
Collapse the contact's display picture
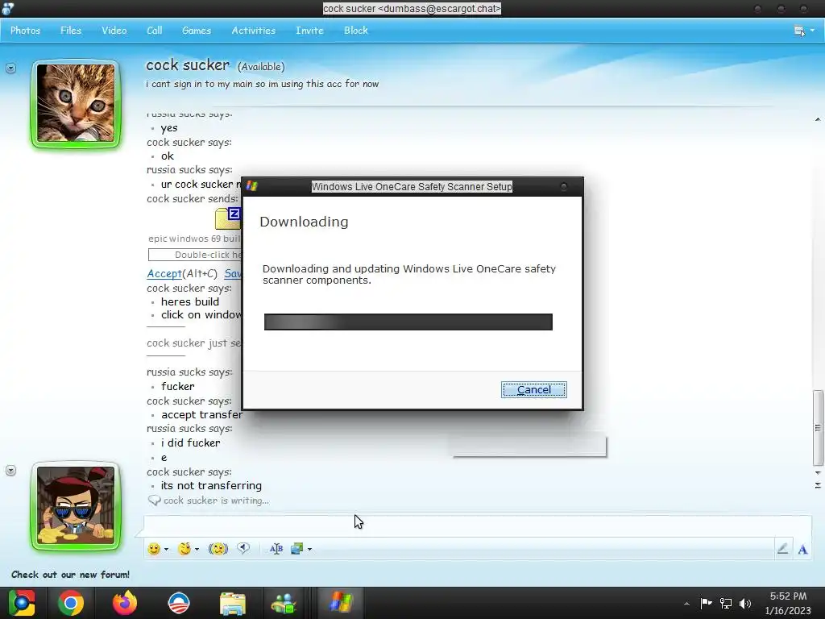click(10, 69)
